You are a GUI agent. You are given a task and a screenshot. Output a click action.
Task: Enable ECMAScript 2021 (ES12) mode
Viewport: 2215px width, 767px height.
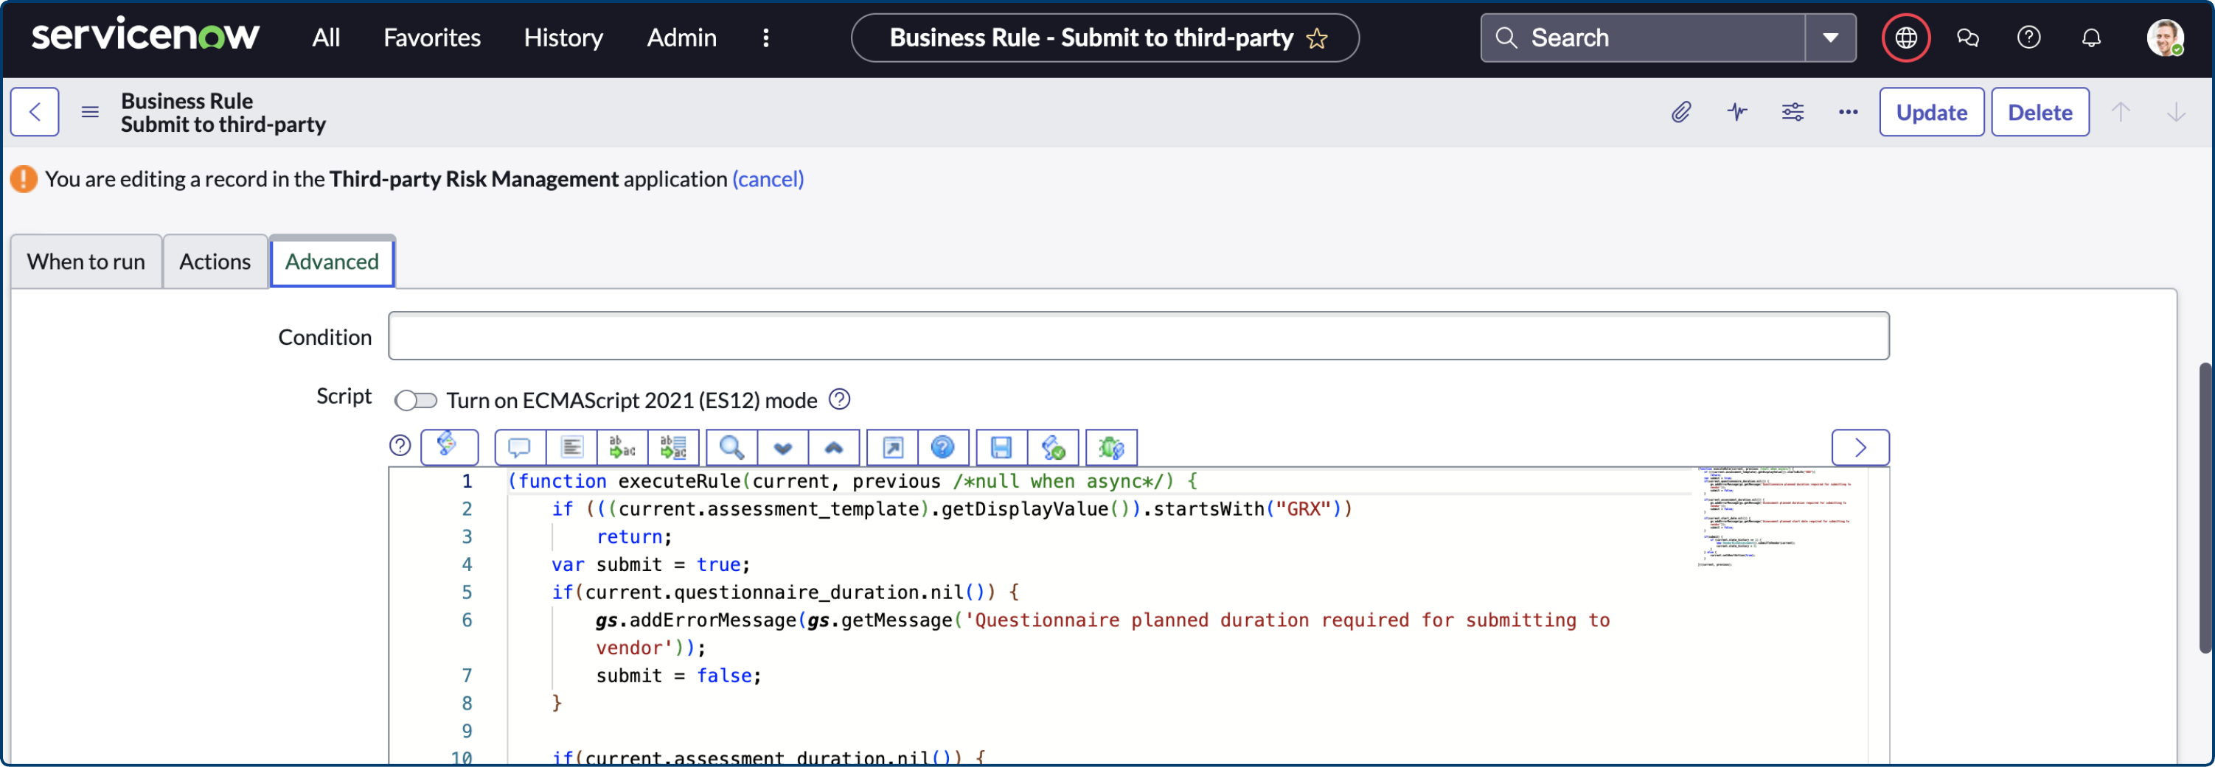(416, 399)
